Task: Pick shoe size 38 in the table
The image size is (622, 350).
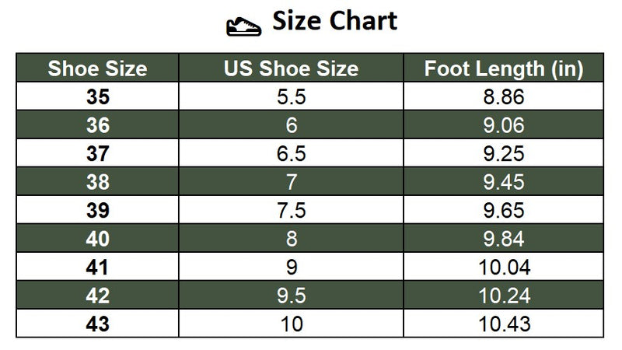Action: pyautogui.click(x=97, y=181)
